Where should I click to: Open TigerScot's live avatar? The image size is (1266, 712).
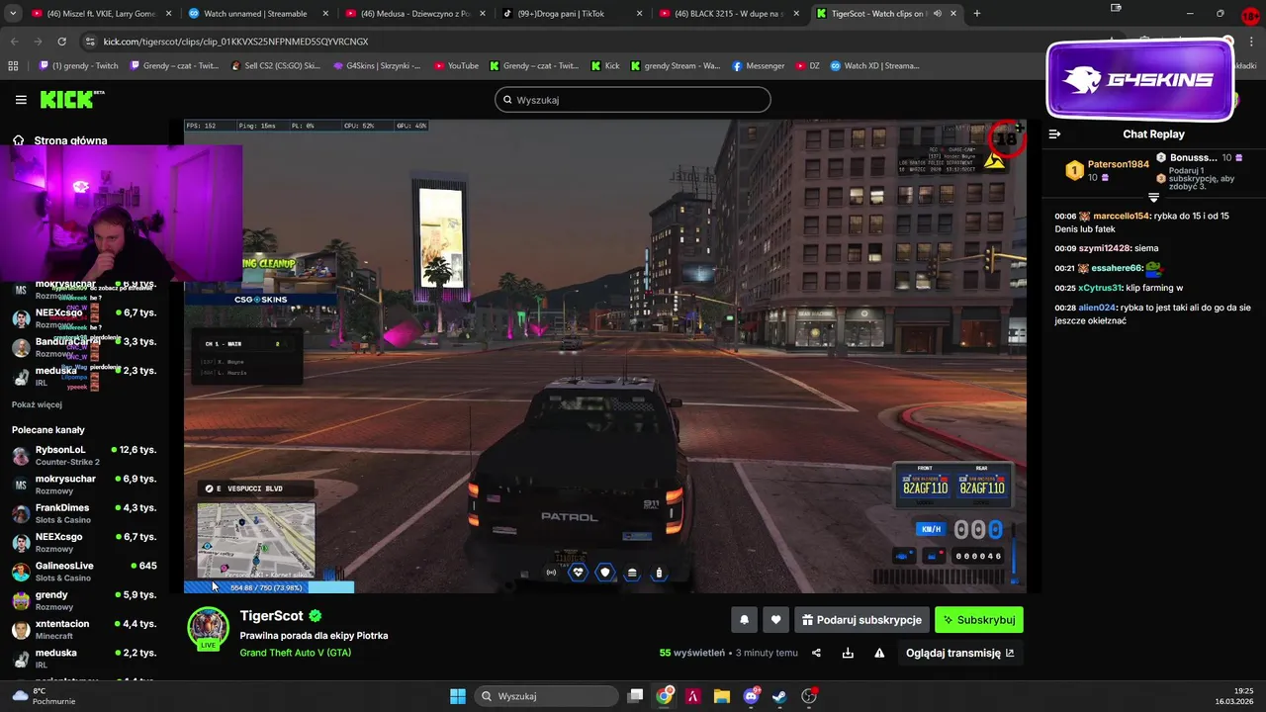coord(209,629)
